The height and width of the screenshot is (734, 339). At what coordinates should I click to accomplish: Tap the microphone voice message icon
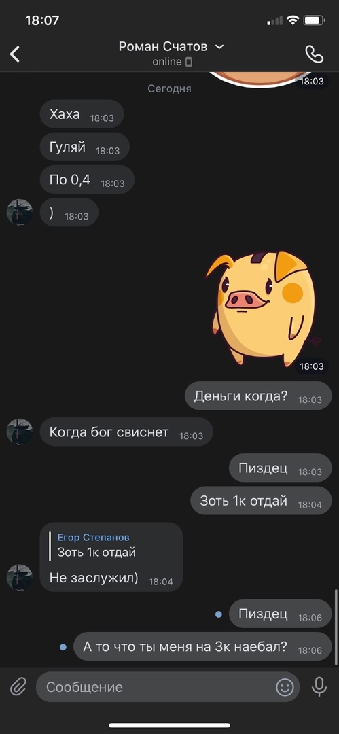click(x=319, y=687)
